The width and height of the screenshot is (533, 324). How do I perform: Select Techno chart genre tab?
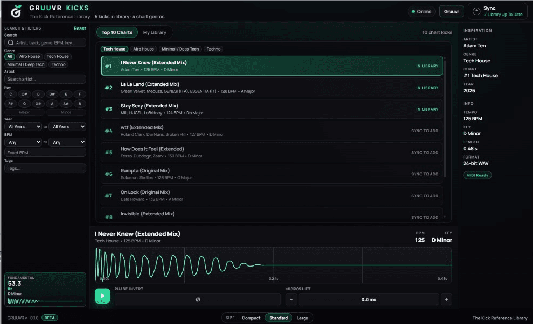tap(214, 49)
